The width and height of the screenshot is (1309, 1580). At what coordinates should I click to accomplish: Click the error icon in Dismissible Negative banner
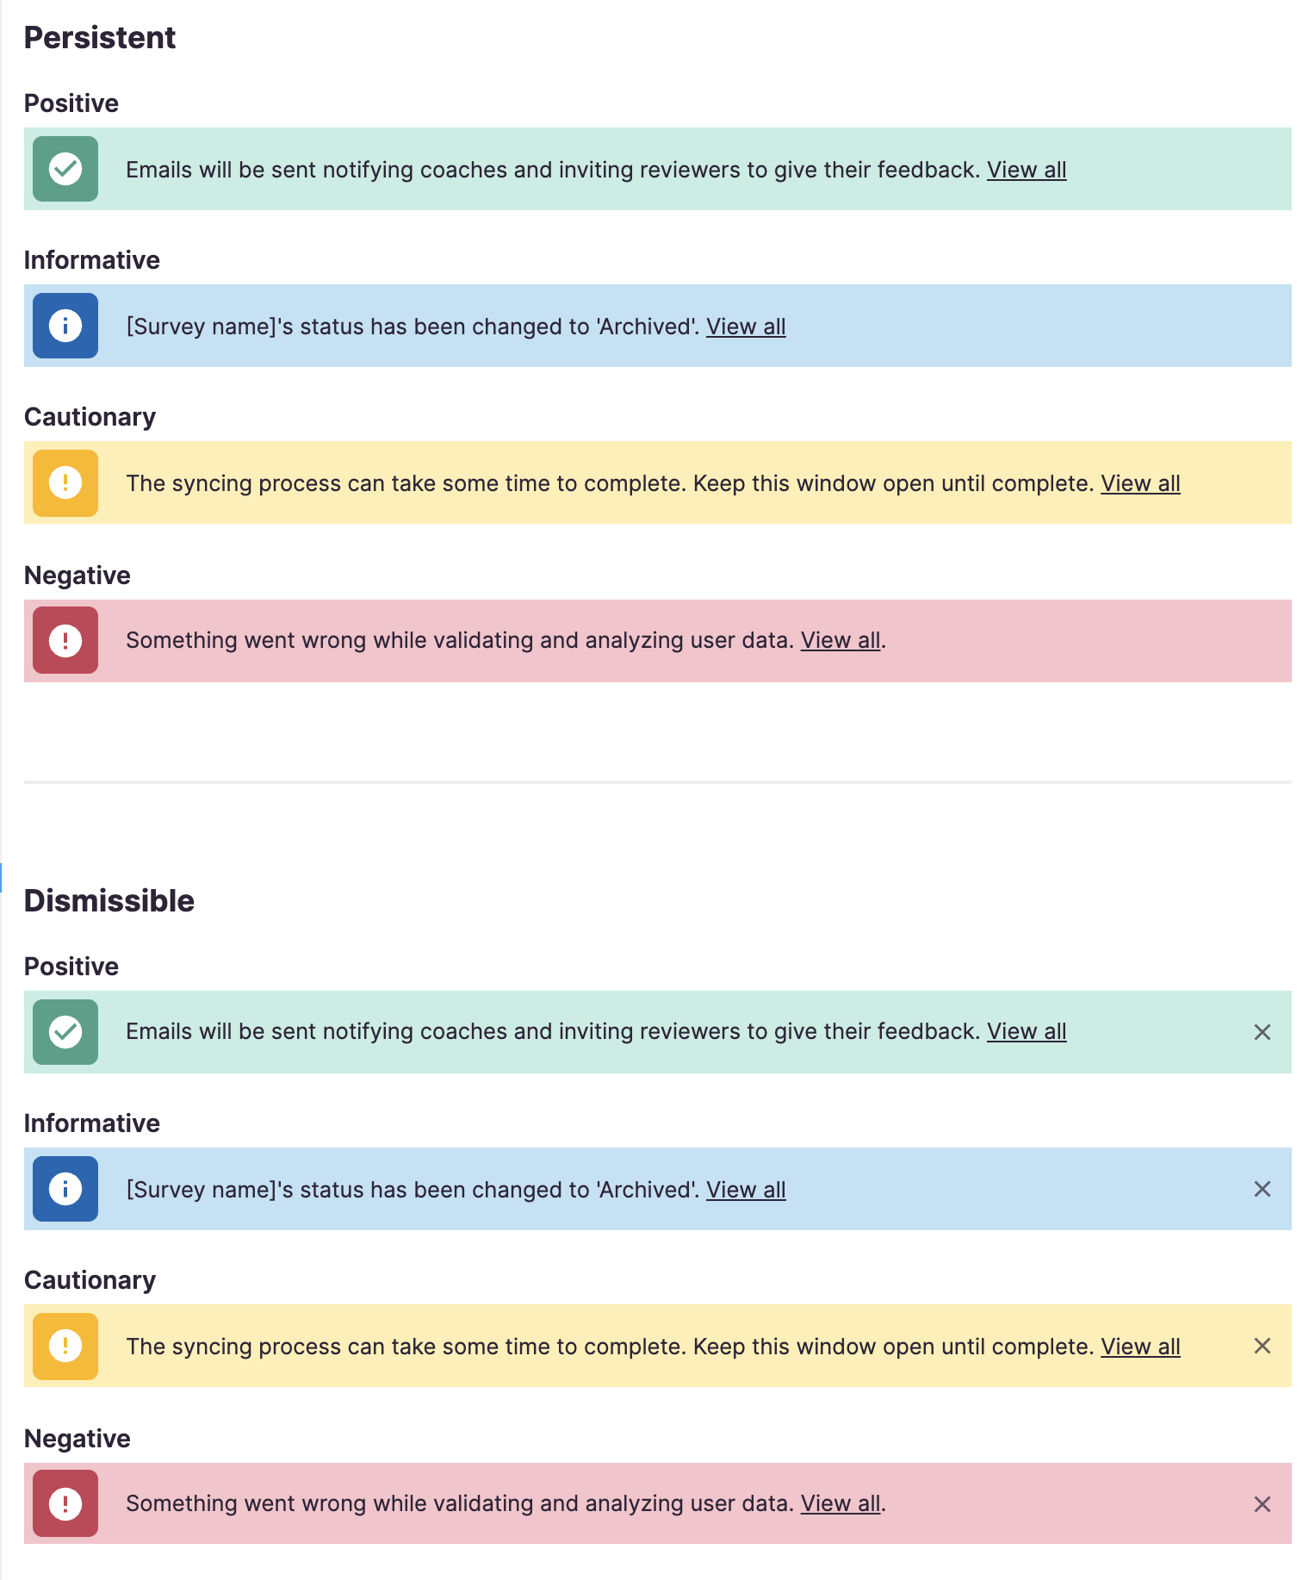65,1502
